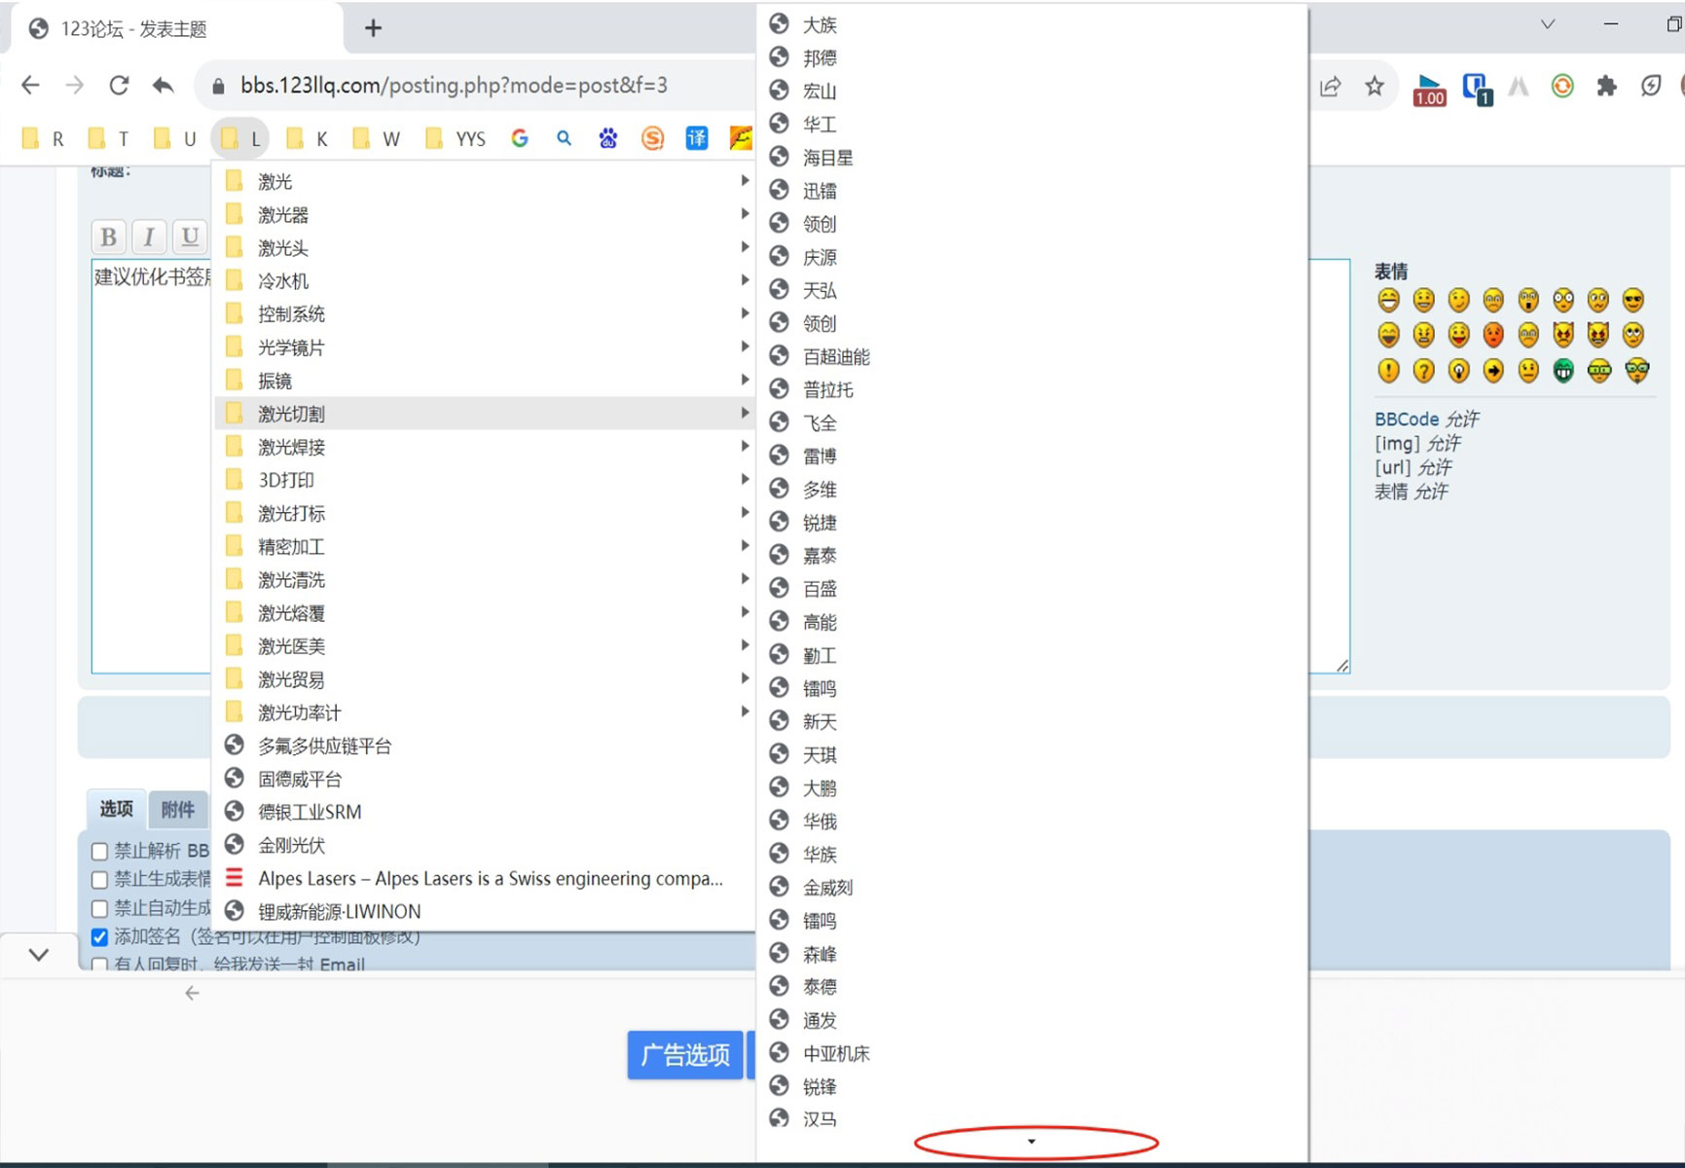1685x1168 pixels.
Task: Expand the 冷水机 bookmark folder
Action: click(485, 280)
